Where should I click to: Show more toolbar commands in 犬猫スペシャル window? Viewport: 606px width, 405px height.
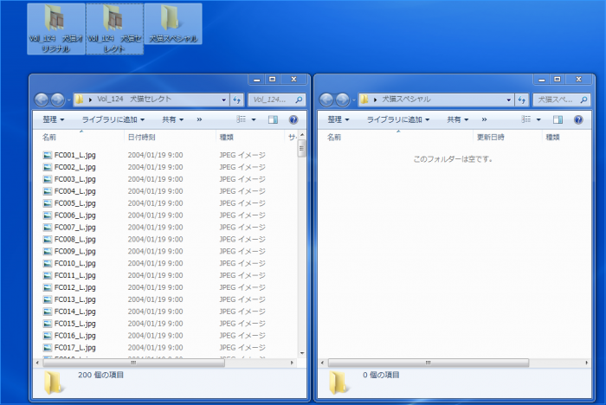(484, 119)
